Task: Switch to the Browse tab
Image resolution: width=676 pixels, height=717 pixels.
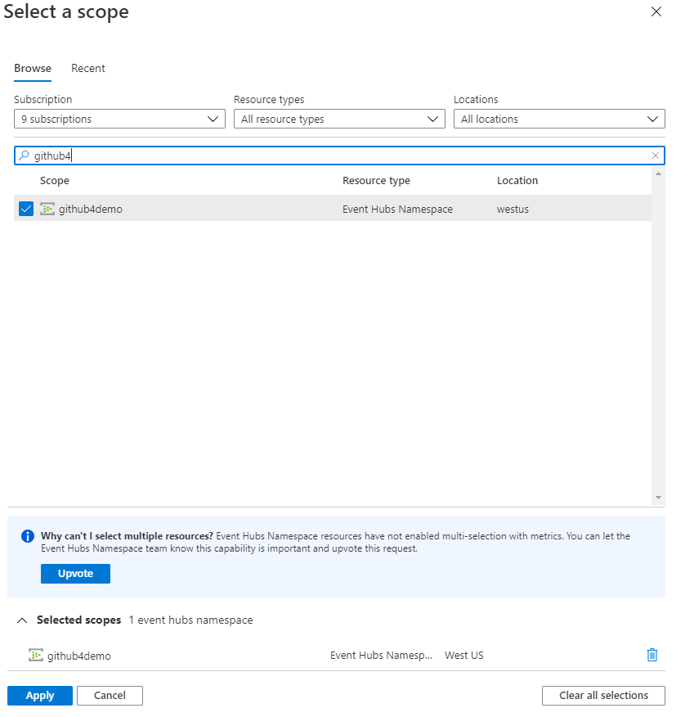Action: (x=33, y=68)
